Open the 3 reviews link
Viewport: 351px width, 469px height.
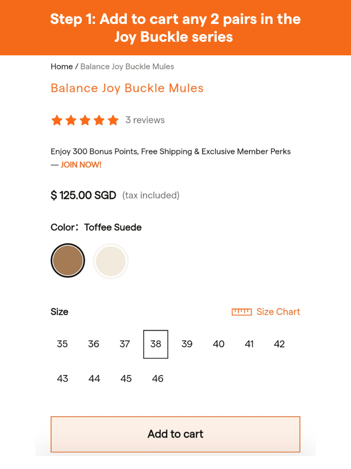(145, 120)
